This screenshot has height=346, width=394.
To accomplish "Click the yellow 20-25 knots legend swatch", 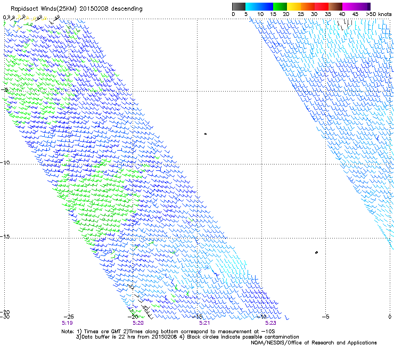I will 294,6.
